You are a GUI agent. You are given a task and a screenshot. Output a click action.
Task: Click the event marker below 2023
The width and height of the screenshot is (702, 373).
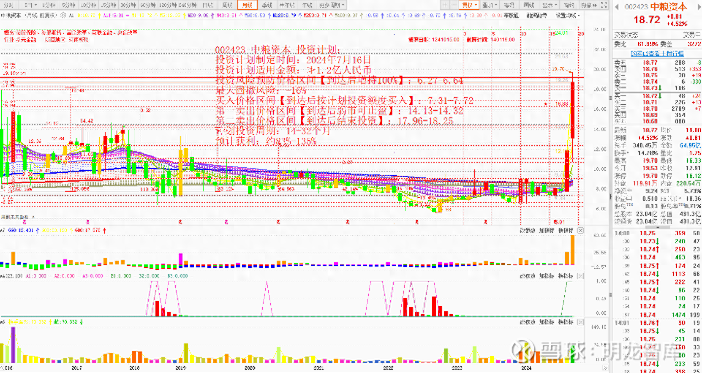(x=486, y=222)
